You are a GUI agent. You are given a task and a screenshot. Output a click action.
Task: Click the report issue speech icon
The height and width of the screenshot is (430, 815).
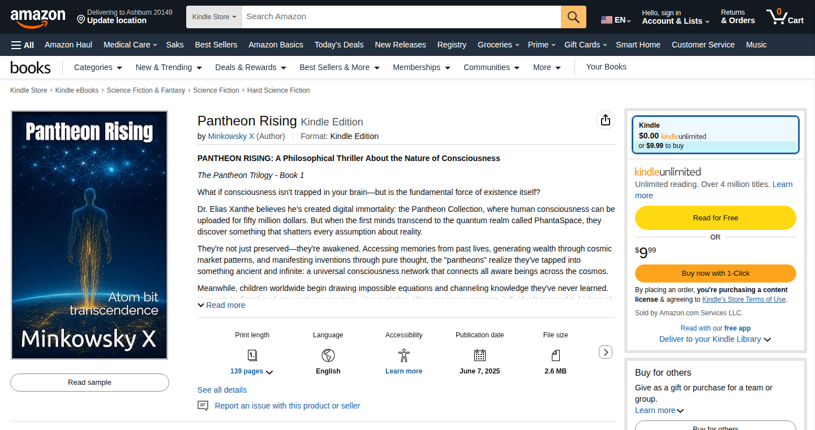(203, 406)
